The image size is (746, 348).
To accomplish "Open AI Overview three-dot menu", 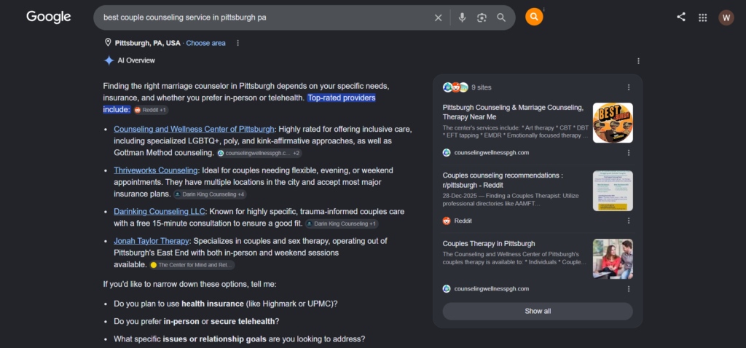I will pos(638,61).
